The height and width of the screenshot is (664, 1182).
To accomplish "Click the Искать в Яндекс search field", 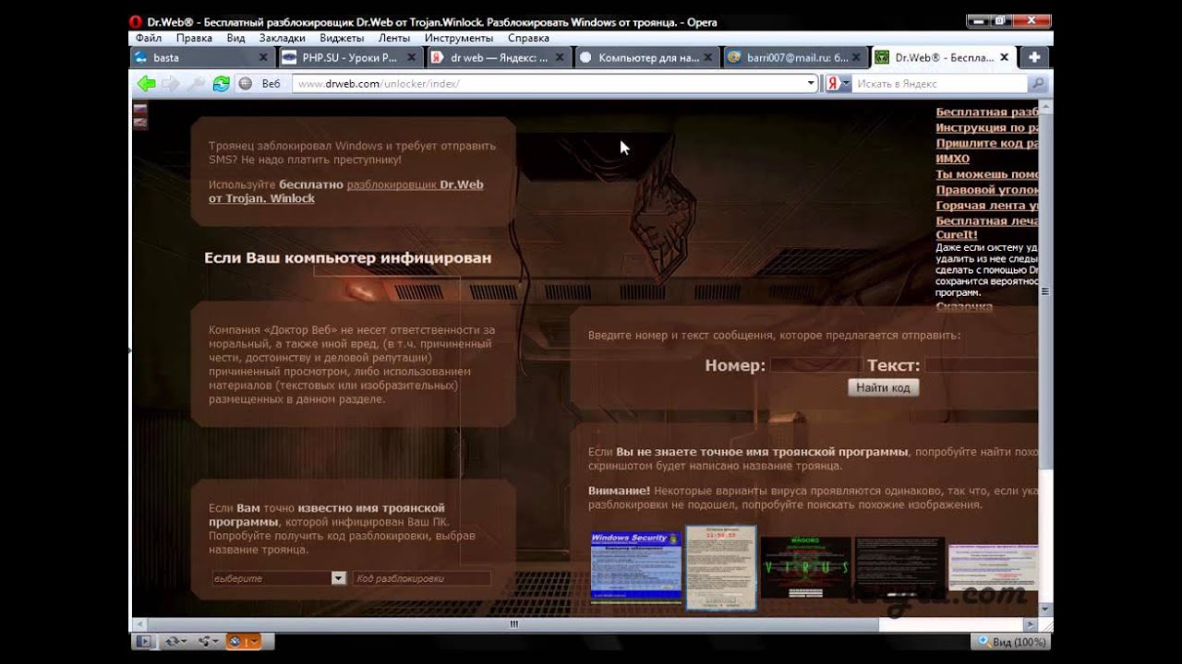I will click(940, 83).
